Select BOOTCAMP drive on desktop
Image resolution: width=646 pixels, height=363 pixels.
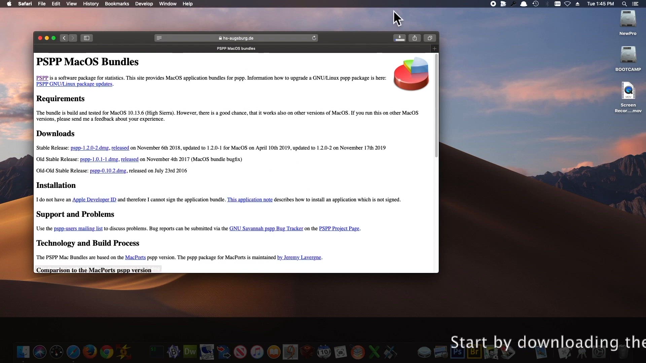pyautogui.click(x=628, y=59)
